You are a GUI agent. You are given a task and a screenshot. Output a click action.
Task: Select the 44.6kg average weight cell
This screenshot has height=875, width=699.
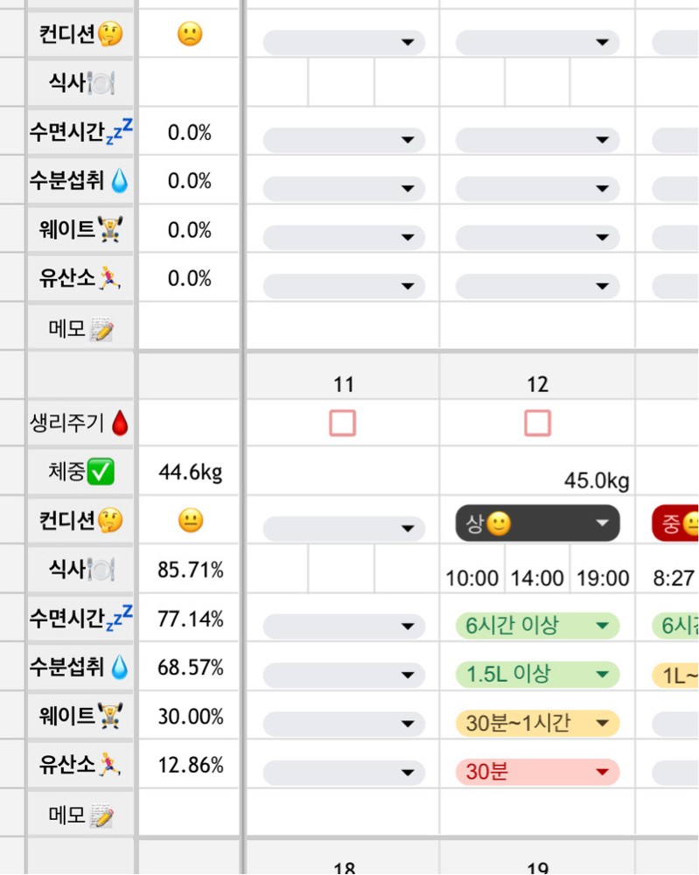[x=190, y=472]
